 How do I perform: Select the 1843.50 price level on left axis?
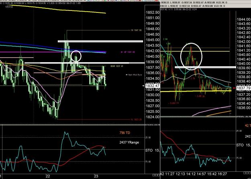[153, 45]
